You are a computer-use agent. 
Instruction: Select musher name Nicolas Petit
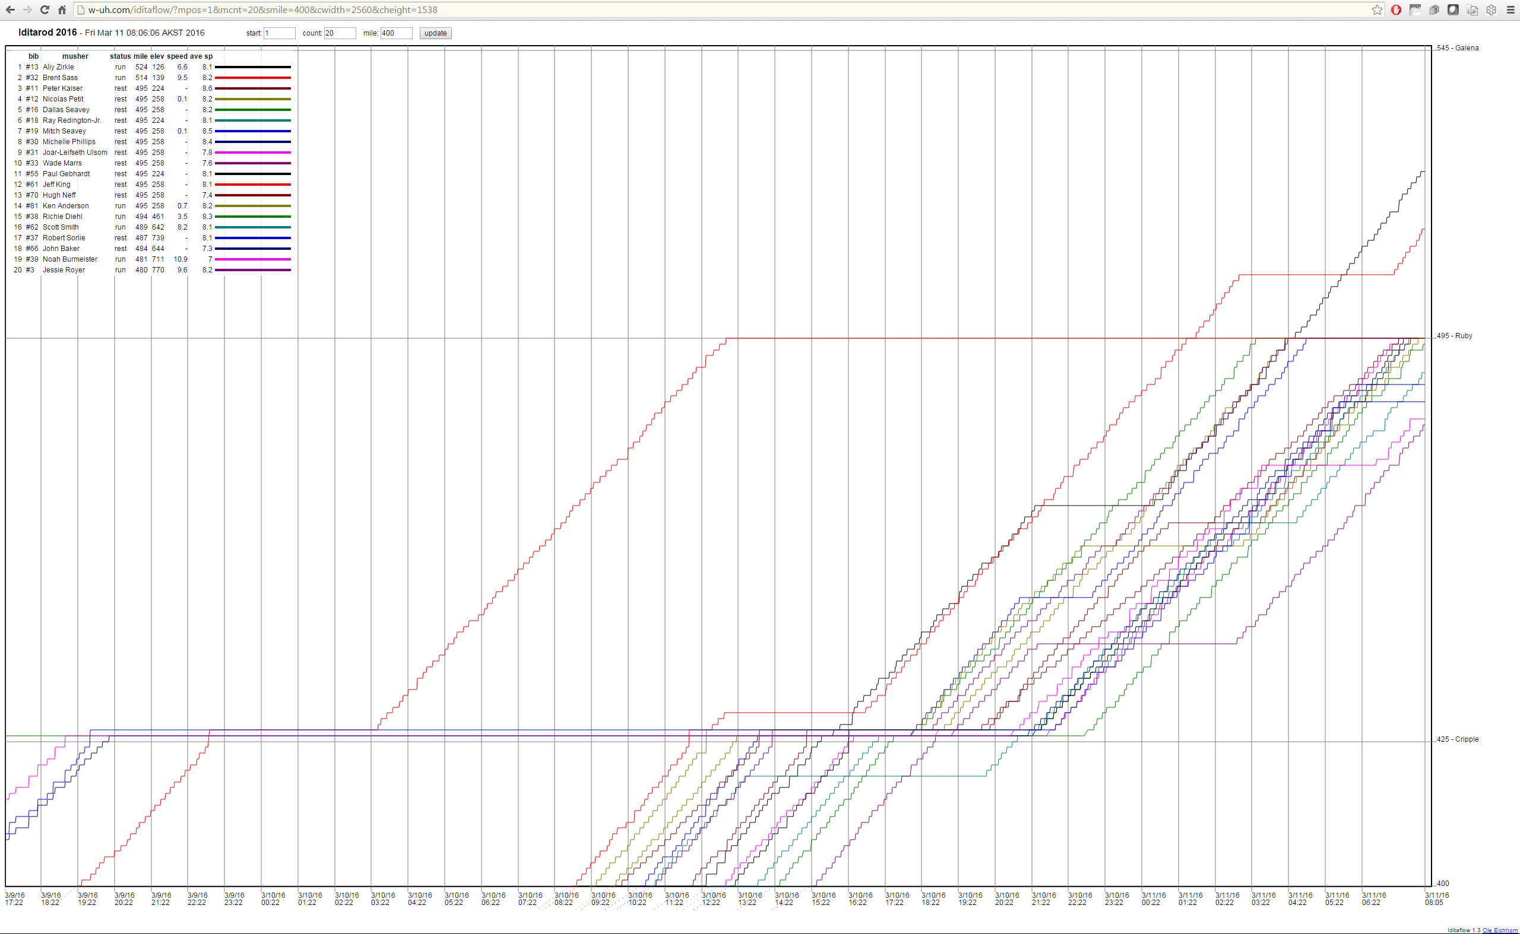(63, 99)
